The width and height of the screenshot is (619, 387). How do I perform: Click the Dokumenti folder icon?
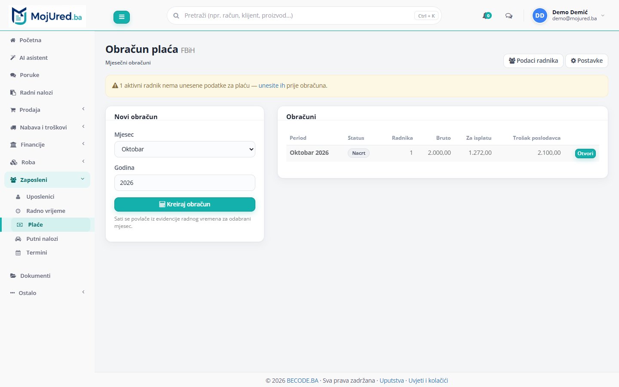[13, 276]
